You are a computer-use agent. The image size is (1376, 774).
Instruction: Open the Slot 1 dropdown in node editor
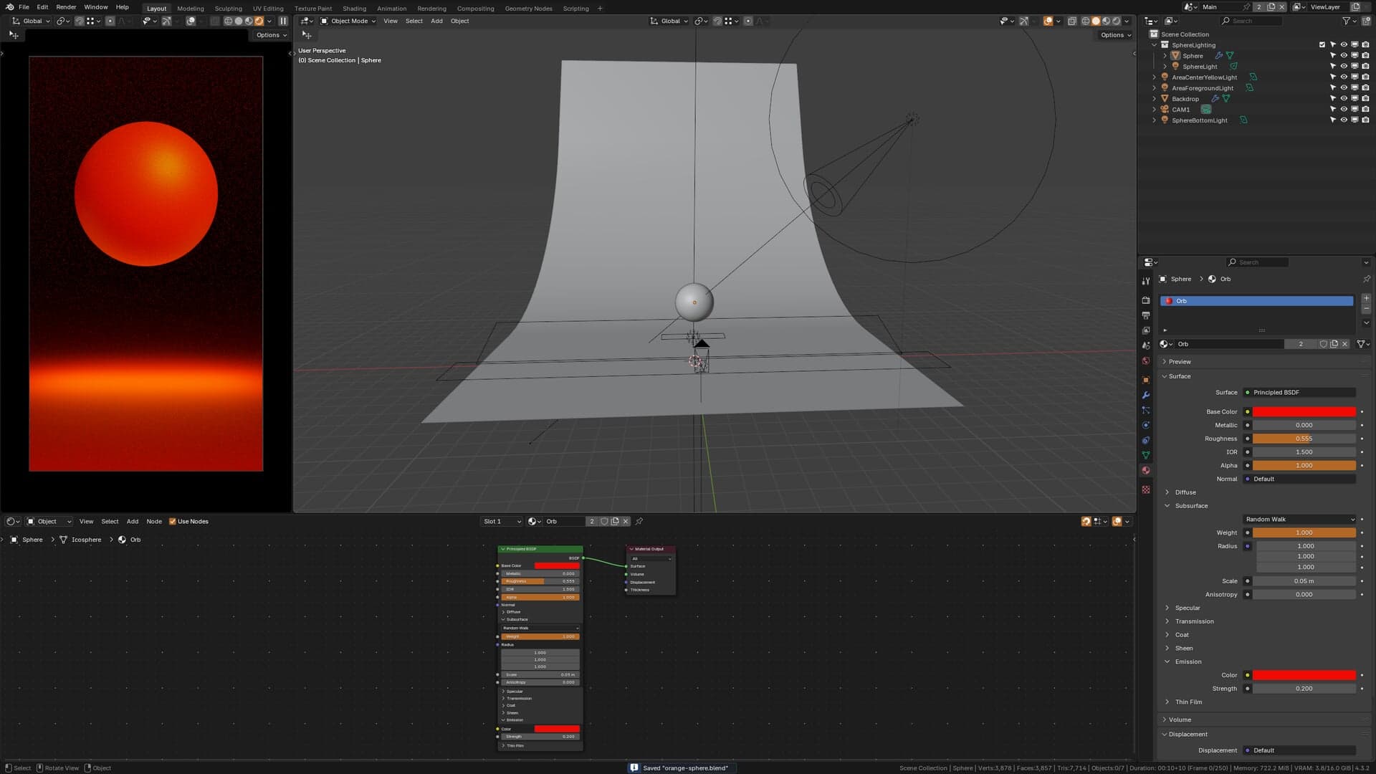(501, 521)
